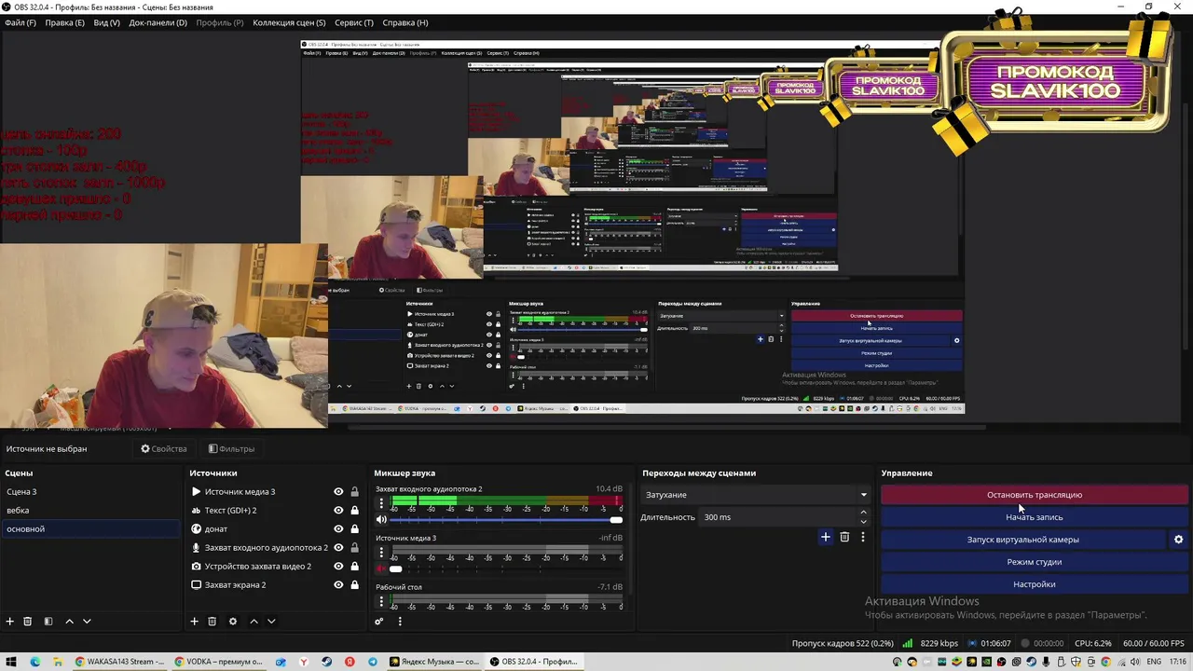Image resolution: width=1193 pixels, height=671 pixels.
Task: Open the transition properties three-dot menu
Action: click(863, 537)
